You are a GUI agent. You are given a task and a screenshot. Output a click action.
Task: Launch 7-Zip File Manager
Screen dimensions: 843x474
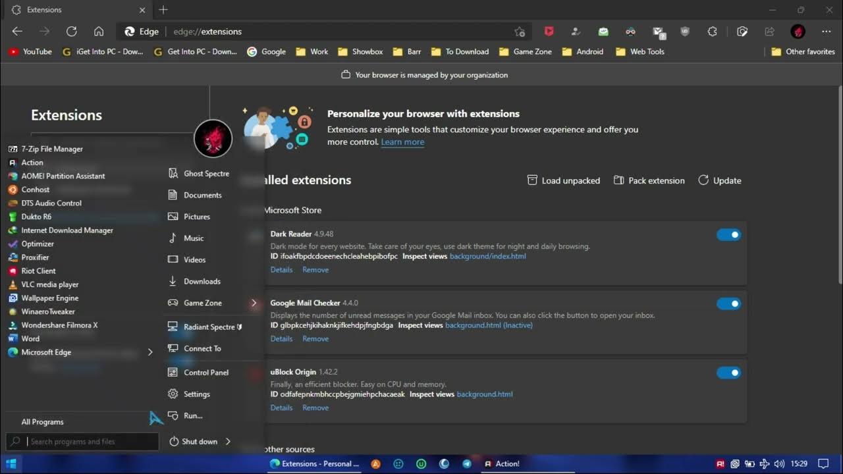click(x=45, y=149)
